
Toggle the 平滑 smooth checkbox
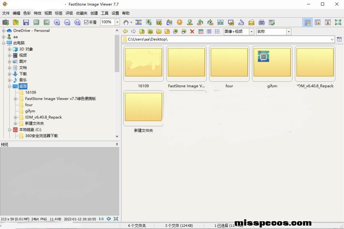pos(87,22)
